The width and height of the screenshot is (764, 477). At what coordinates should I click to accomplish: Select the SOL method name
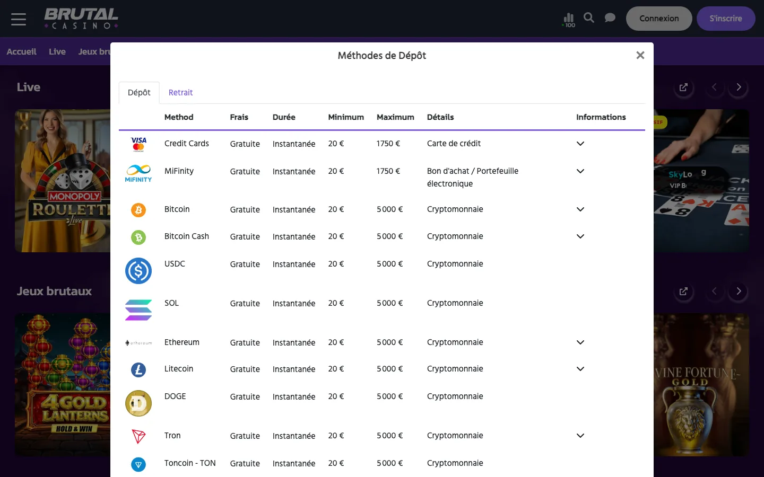click(171, 303)
